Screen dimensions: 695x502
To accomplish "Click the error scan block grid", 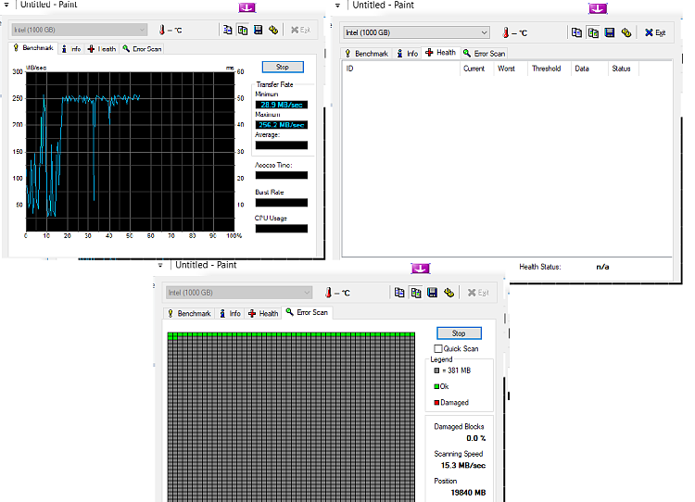I will pyautogui.click(x=291, y=417).
